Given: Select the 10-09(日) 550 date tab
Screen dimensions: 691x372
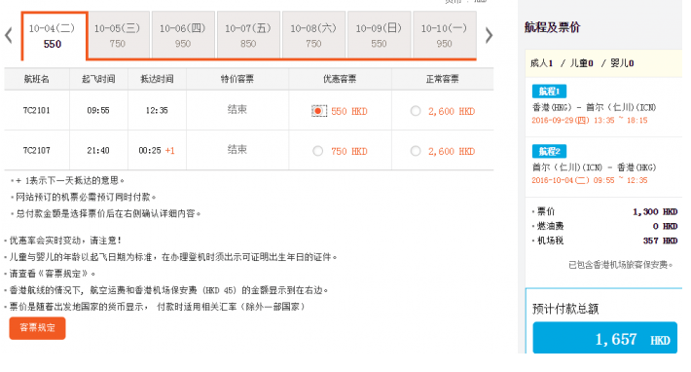Looking at the screenshot, I should [379, 35].
